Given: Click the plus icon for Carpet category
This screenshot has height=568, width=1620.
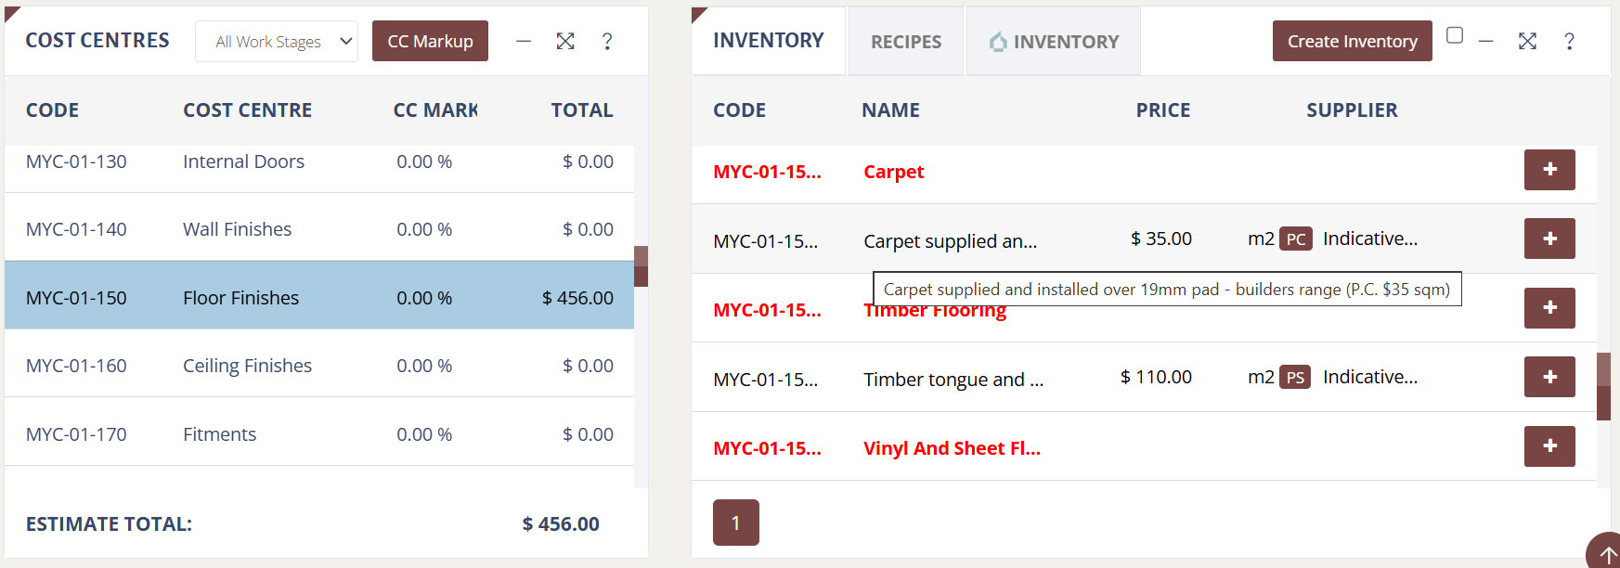Looking at the screenshot, I should click(x=1549, y=170).
